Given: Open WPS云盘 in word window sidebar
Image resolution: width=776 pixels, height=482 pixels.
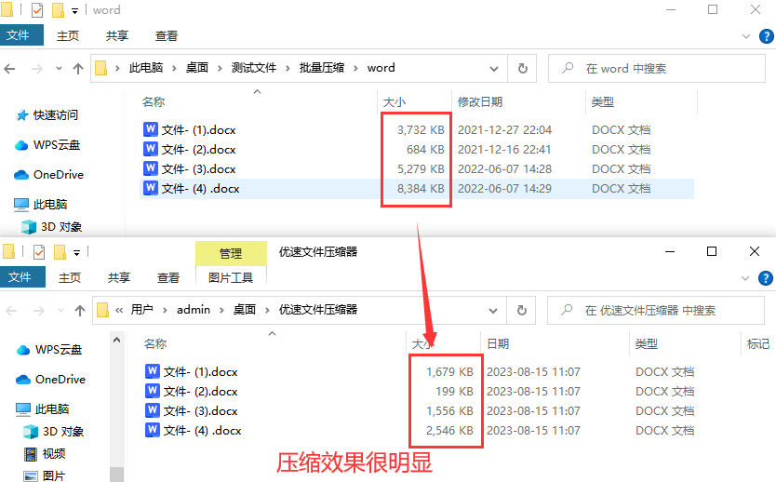Looking at the screenshot, I should tap(47, 145).
